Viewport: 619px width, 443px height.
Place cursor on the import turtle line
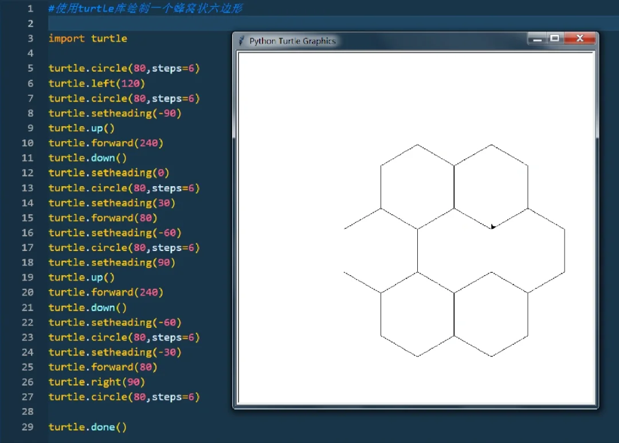point(88,38)
